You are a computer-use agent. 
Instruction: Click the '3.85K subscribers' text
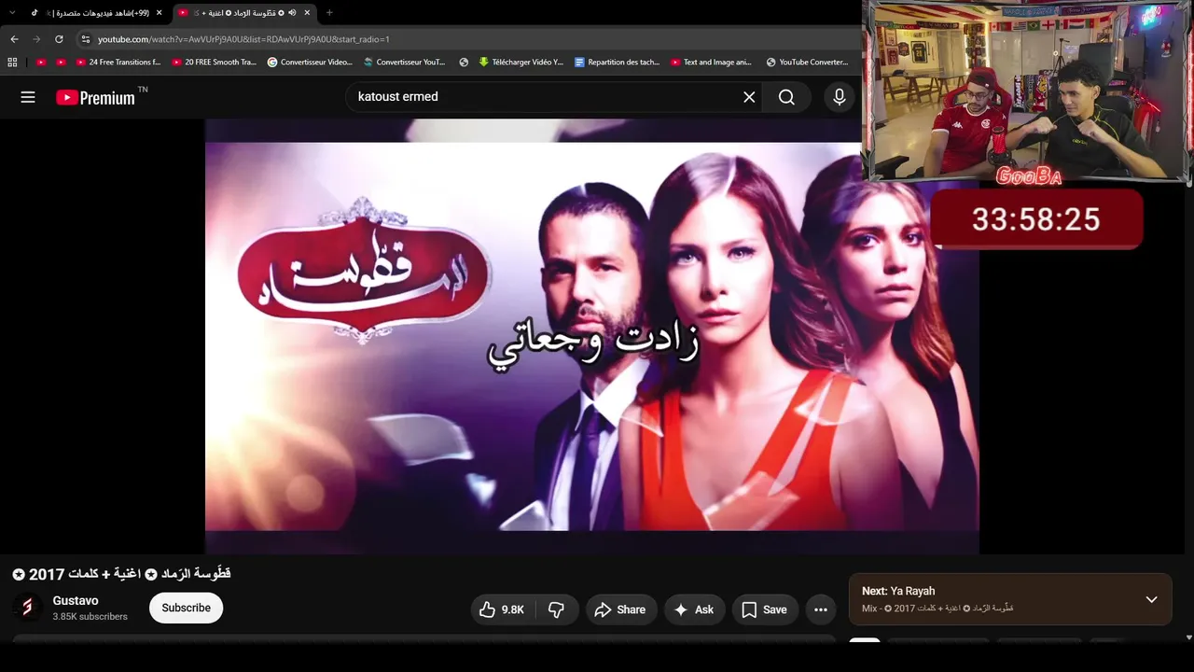(90, 617)
